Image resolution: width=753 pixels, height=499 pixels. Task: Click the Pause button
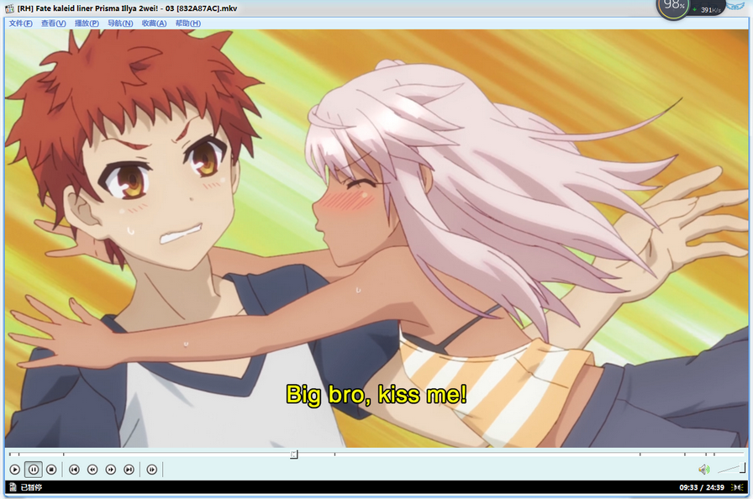pyautogui.click(x=33, y=470)
